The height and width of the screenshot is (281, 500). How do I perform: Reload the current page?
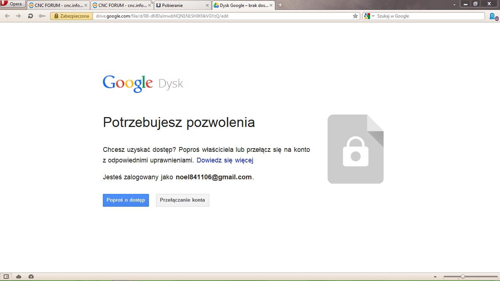30,16
